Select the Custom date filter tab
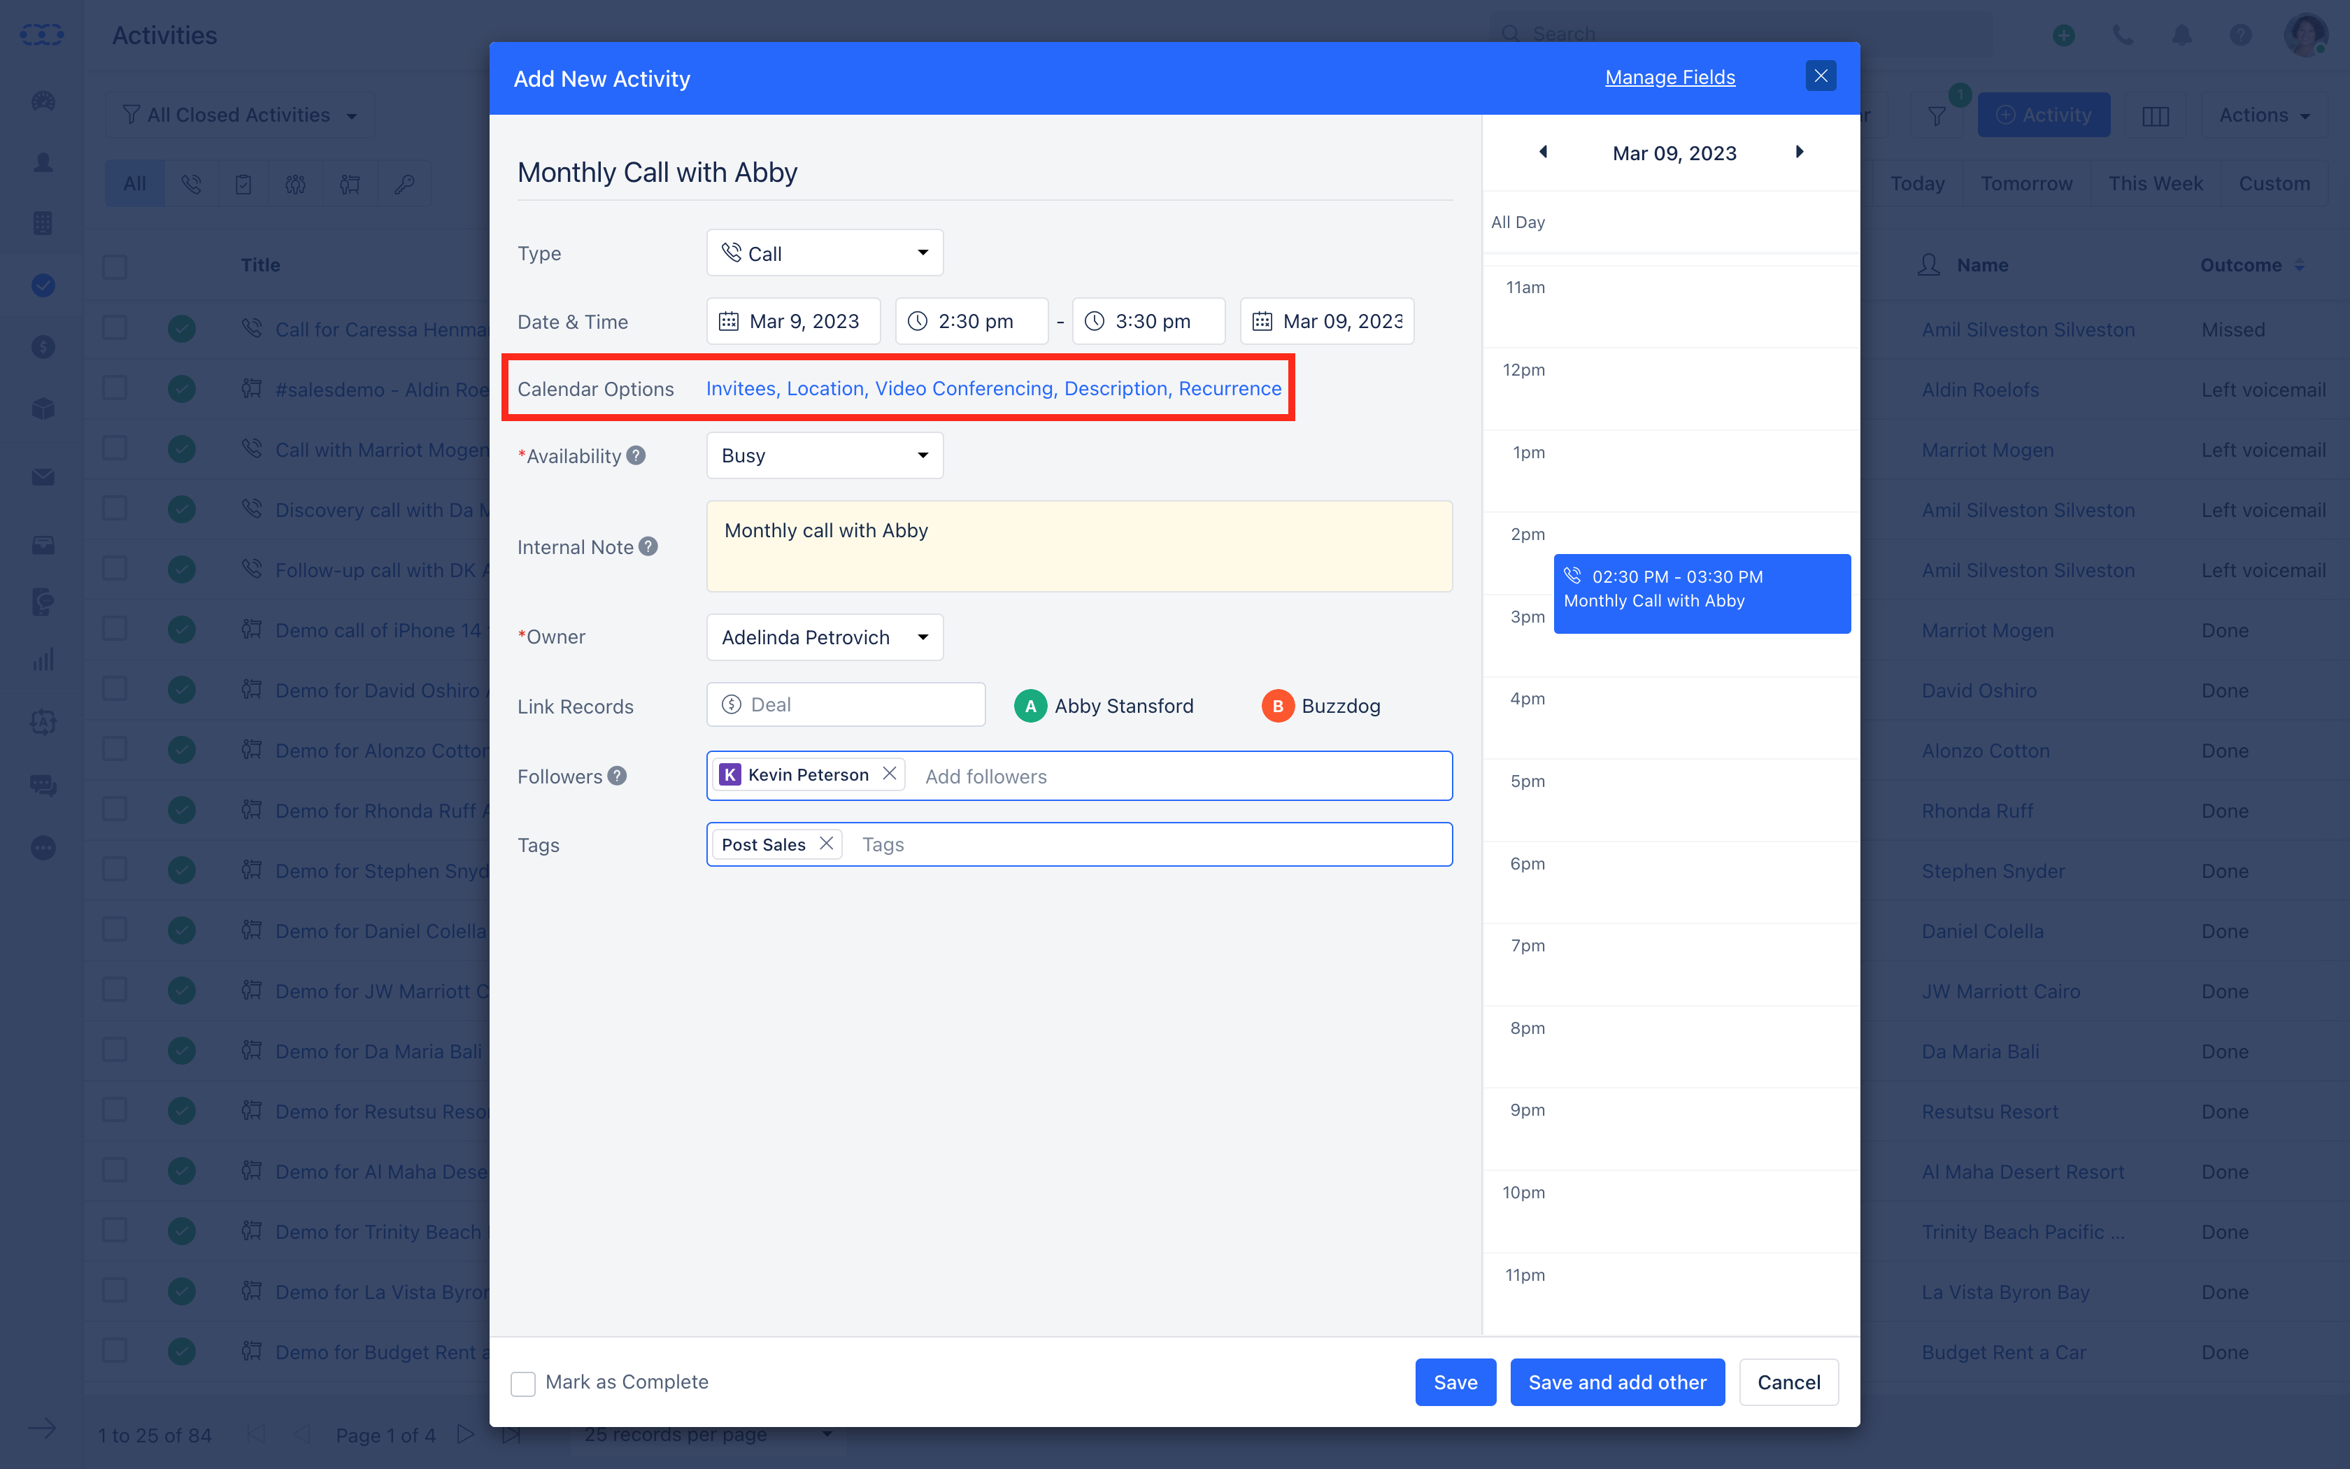This screenshot has height=1469, width=2350. (2274, 183)
